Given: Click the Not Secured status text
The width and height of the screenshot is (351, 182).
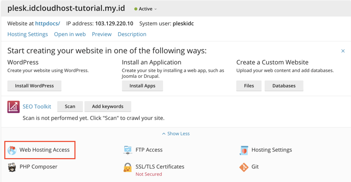Looking at the screenshot, I should tap(149, 174).
